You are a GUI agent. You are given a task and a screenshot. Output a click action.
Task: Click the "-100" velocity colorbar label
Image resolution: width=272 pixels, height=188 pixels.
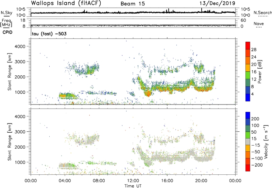257,158
